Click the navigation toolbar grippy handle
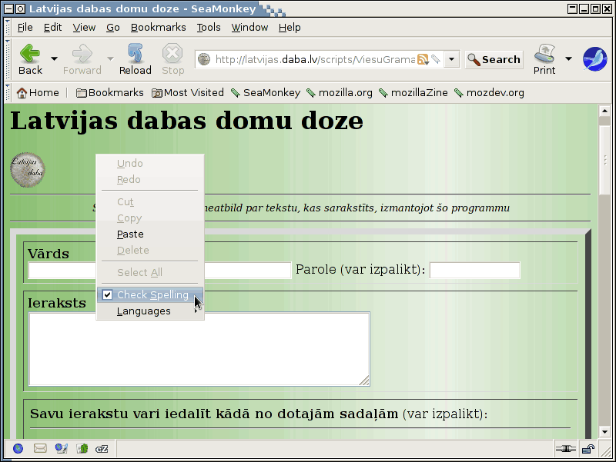 [8, 60]
